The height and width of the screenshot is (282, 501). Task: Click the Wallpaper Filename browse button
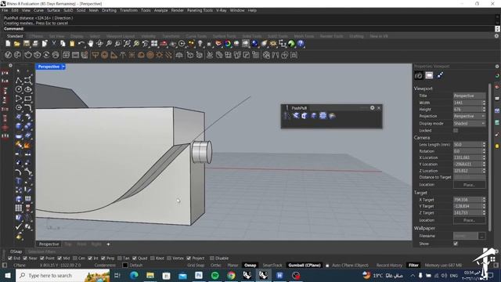482,236
